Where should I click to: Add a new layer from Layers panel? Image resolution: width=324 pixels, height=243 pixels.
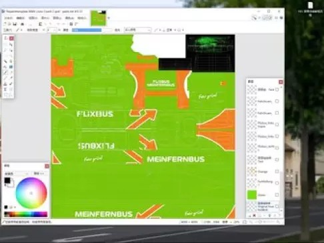[249, 216]
